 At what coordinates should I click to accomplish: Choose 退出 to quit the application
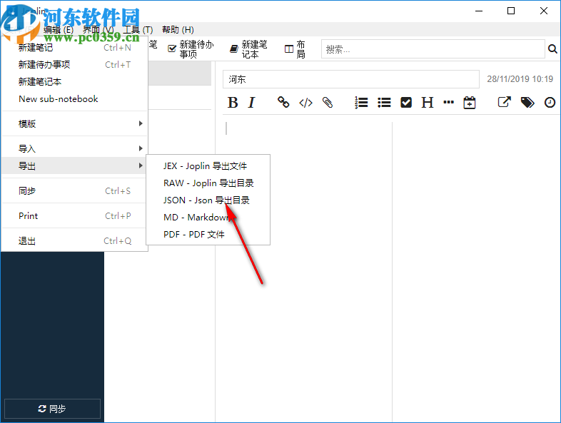tap(74, 241)
